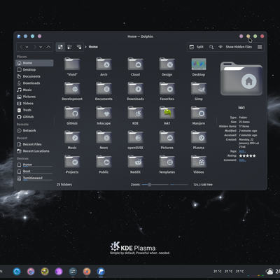
Task: Open Network under Remote
Action: 34,131
